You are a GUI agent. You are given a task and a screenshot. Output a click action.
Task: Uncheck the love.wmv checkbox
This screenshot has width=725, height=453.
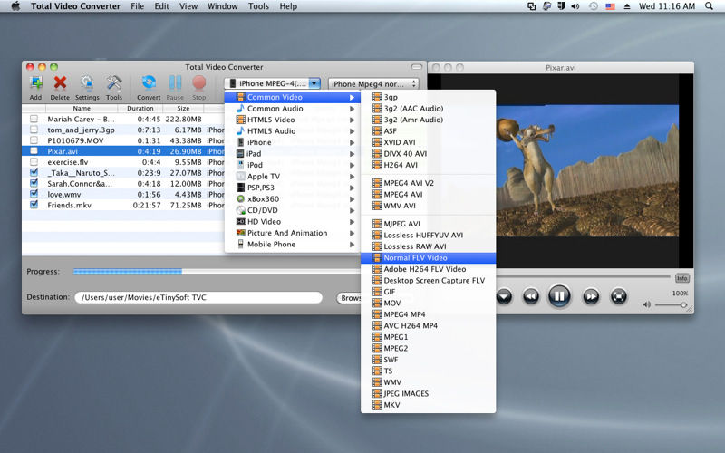pos(34,194)
